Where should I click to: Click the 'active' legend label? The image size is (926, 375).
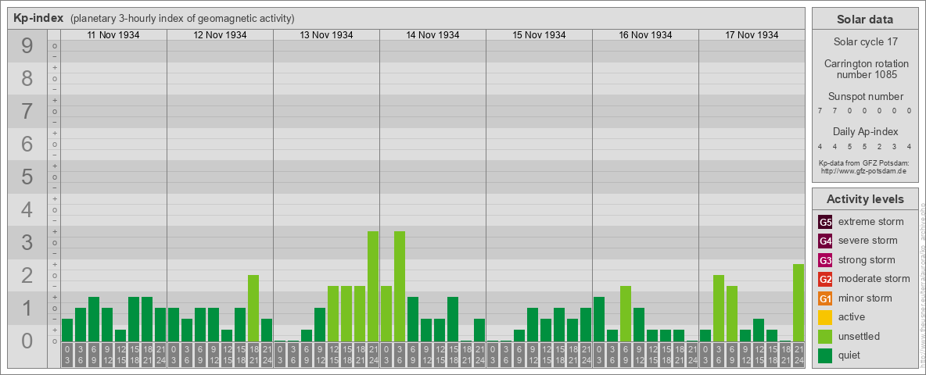[x=852, y=316]
